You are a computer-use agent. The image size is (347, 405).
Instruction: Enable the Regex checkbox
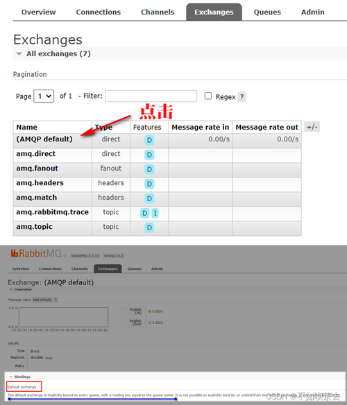208,96
